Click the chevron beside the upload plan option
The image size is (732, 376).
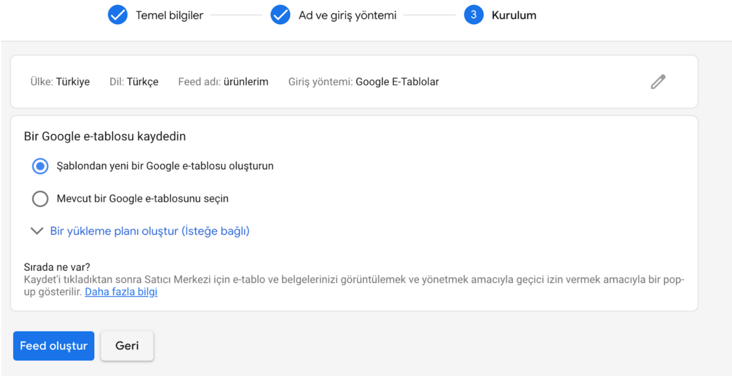click(37, 231)
